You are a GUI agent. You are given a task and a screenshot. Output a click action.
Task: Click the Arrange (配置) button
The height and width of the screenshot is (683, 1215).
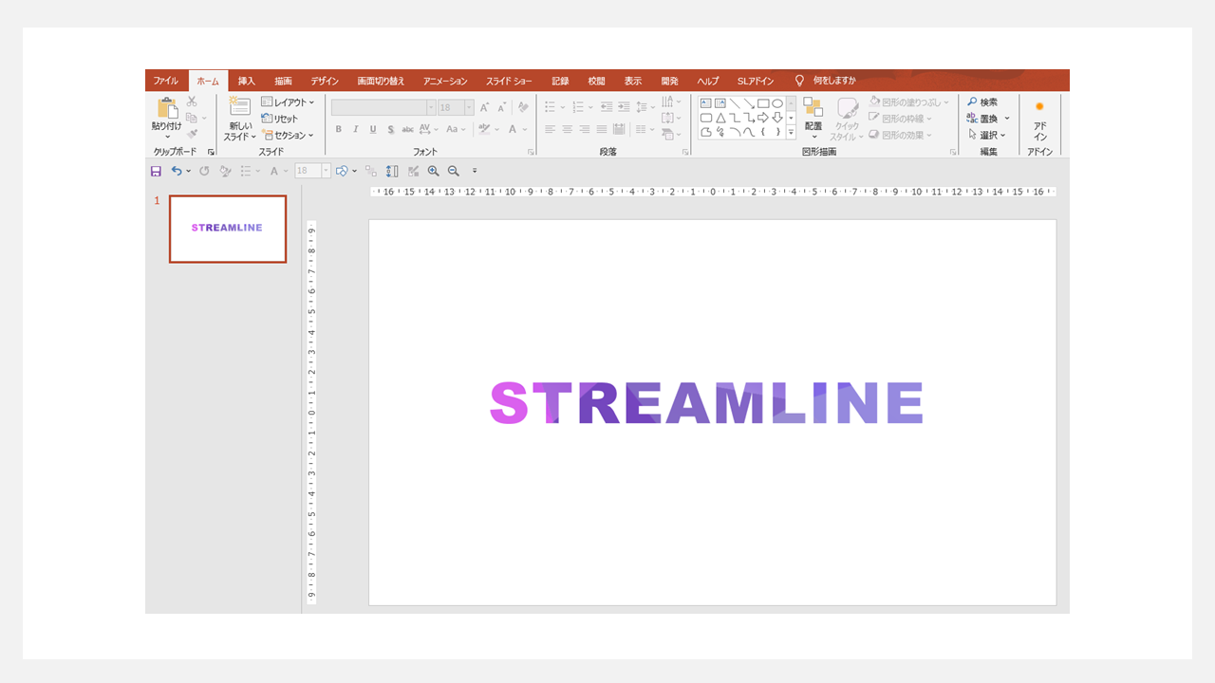coord(813,118)
